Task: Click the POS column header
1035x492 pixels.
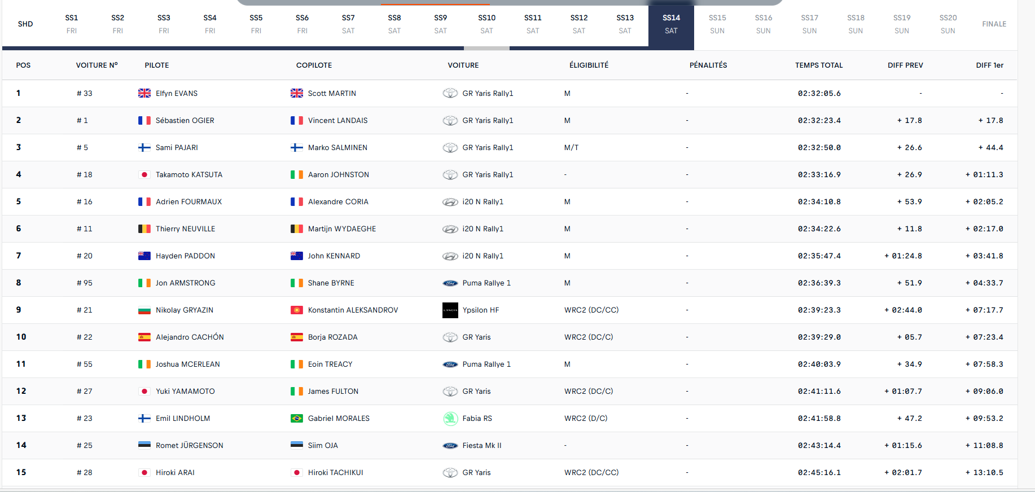Action: pos(24,65)
